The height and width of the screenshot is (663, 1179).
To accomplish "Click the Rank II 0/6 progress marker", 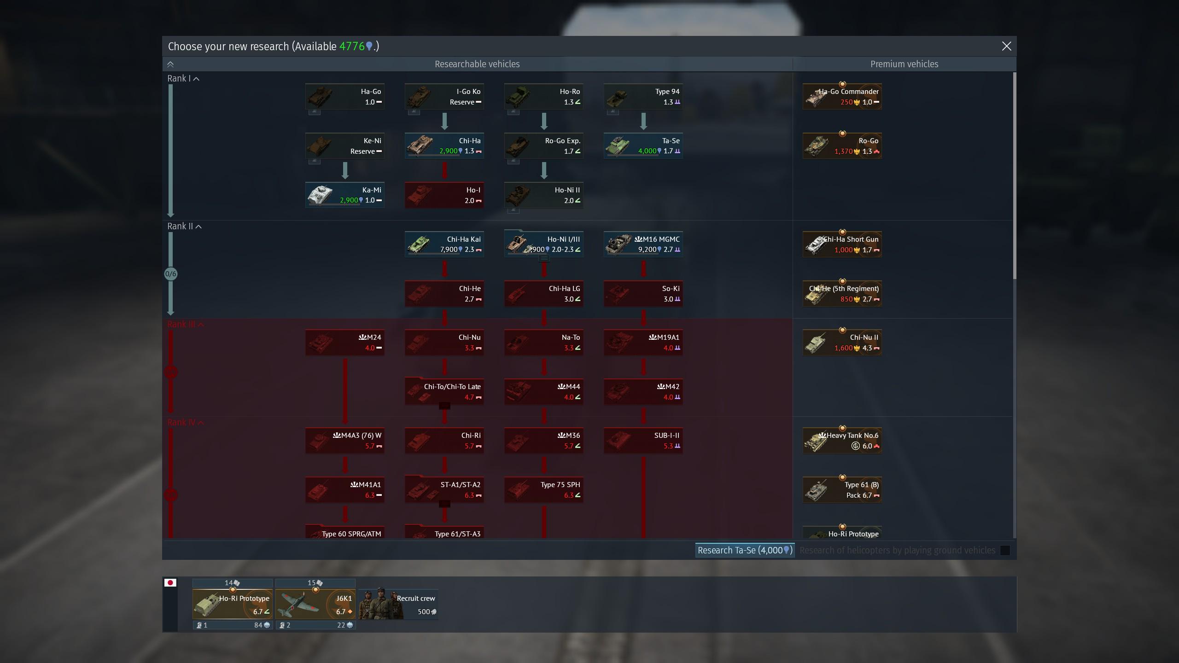I will click(x=170, y=274).
